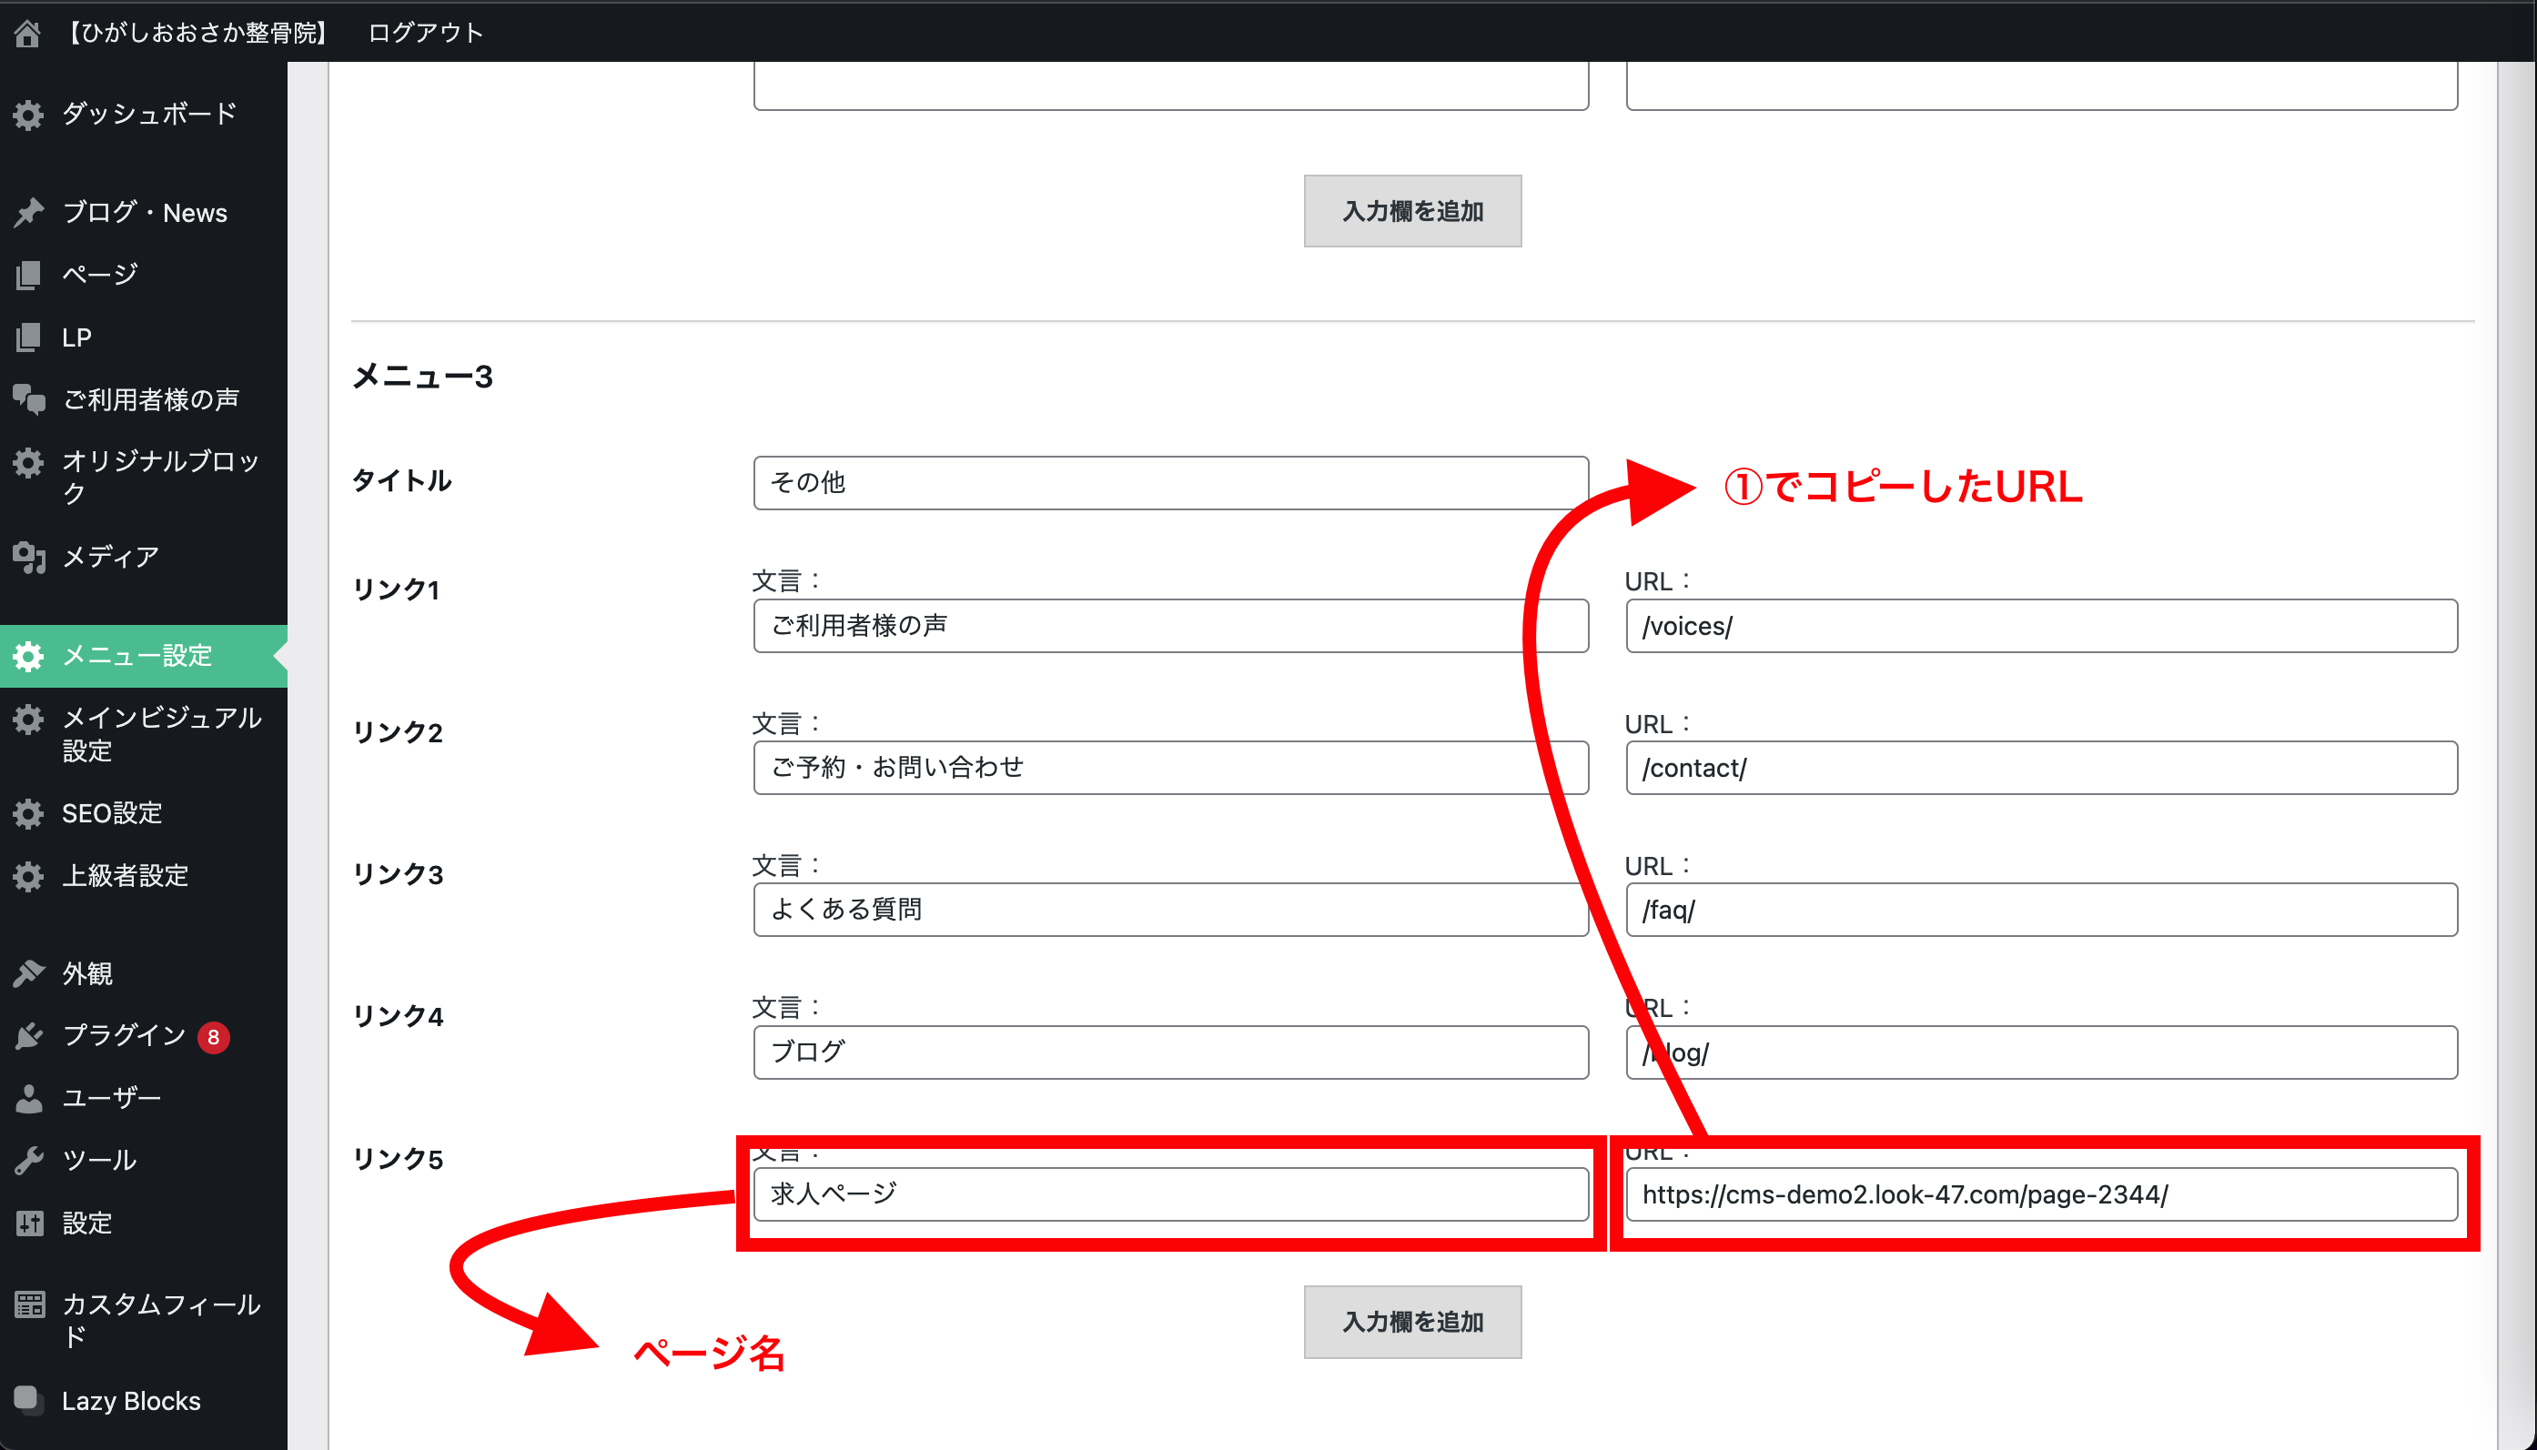Click the home icon in admin bar
This screenshot has width=2537, height=1450.
click(x=28, y=33)
